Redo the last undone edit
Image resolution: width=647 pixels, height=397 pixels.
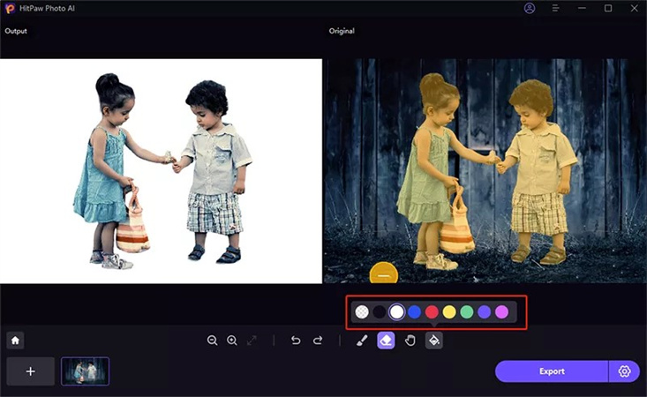[x=318, y=341]
